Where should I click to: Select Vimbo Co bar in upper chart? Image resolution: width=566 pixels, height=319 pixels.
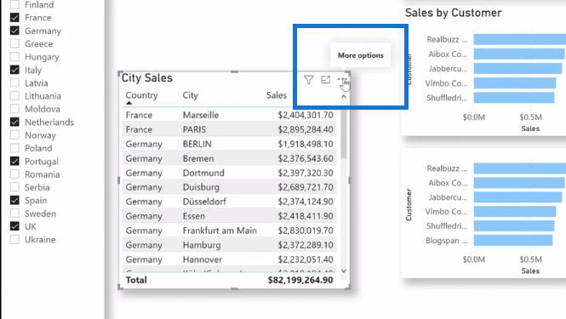(515, 83)
